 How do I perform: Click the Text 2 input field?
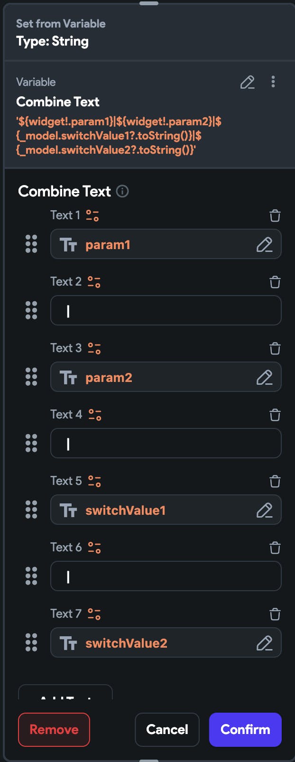click(166, 311)
